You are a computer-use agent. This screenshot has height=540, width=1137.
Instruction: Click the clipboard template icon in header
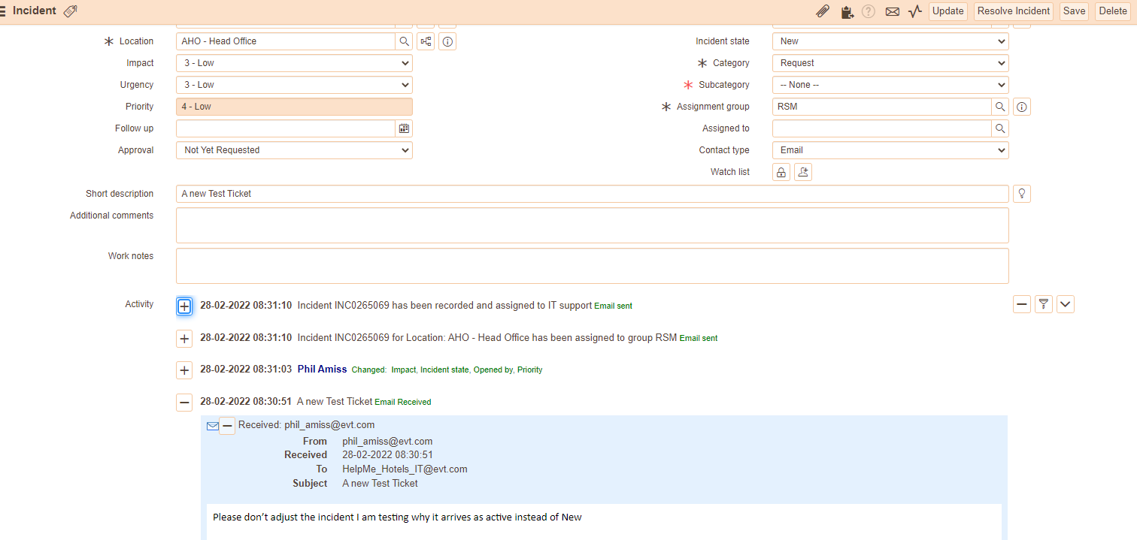point(847,11)
